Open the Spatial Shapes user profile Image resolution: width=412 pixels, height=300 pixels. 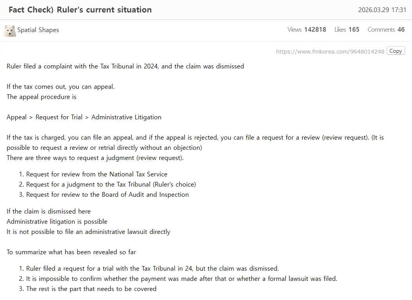[x=38, y=30]
